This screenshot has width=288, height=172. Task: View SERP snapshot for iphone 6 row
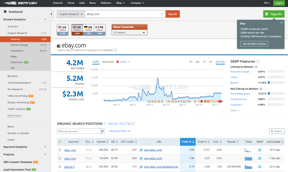(260, 167)
